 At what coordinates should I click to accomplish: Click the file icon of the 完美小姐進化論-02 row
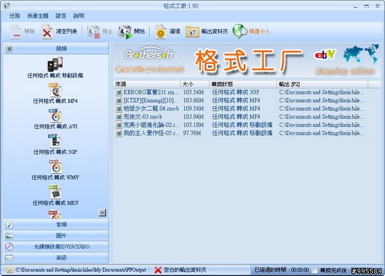119,125
